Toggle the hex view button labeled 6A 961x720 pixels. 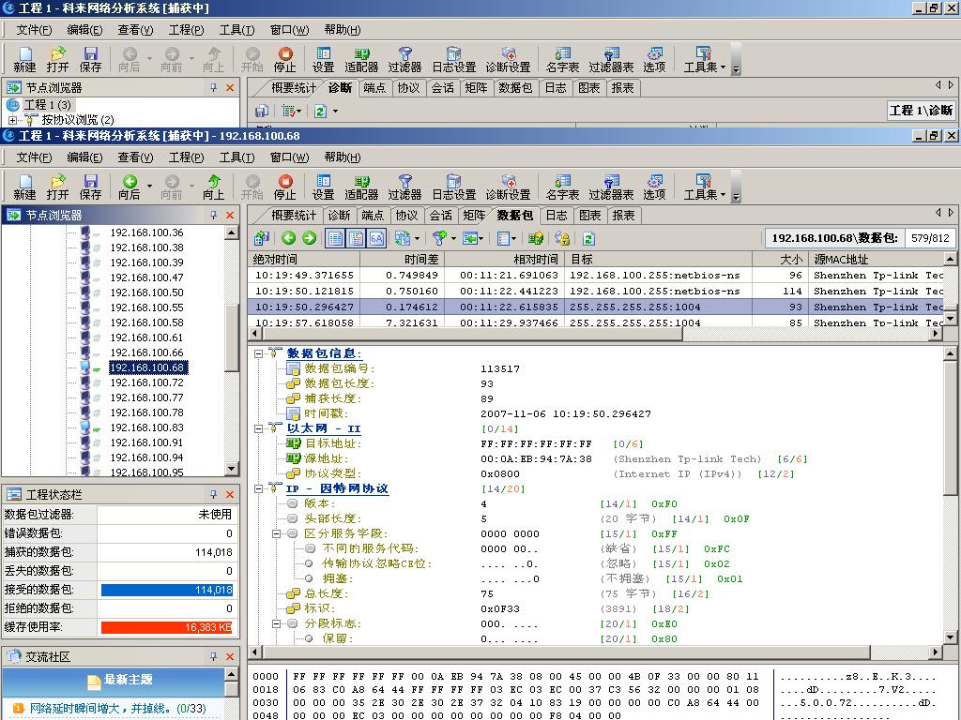(376, 239)
